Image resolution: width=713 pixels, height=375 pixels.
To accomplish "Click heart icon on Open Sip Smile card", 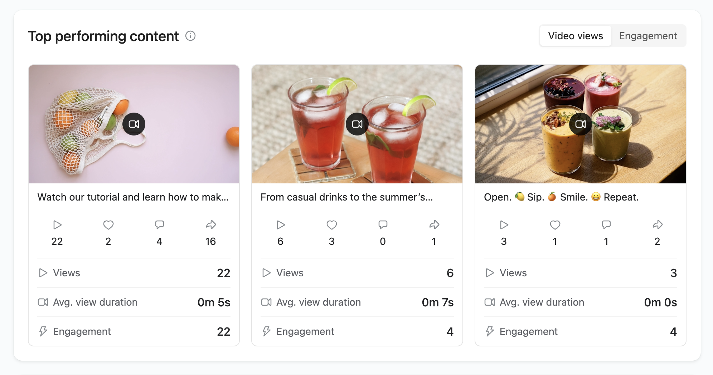I will tap(555, 225).
